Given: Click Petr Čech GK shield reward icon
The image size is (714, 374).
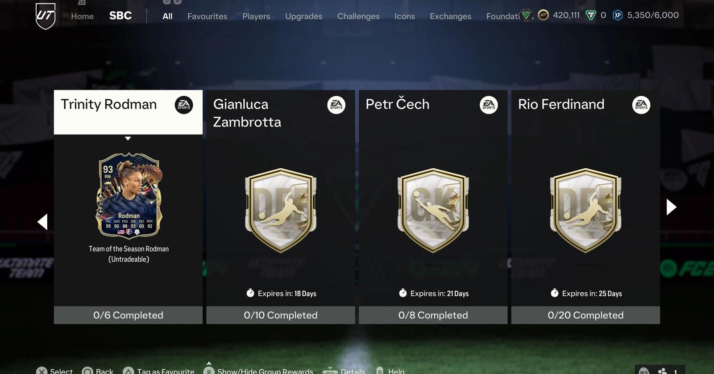Looking at the screenshot, I should point(433,210).
